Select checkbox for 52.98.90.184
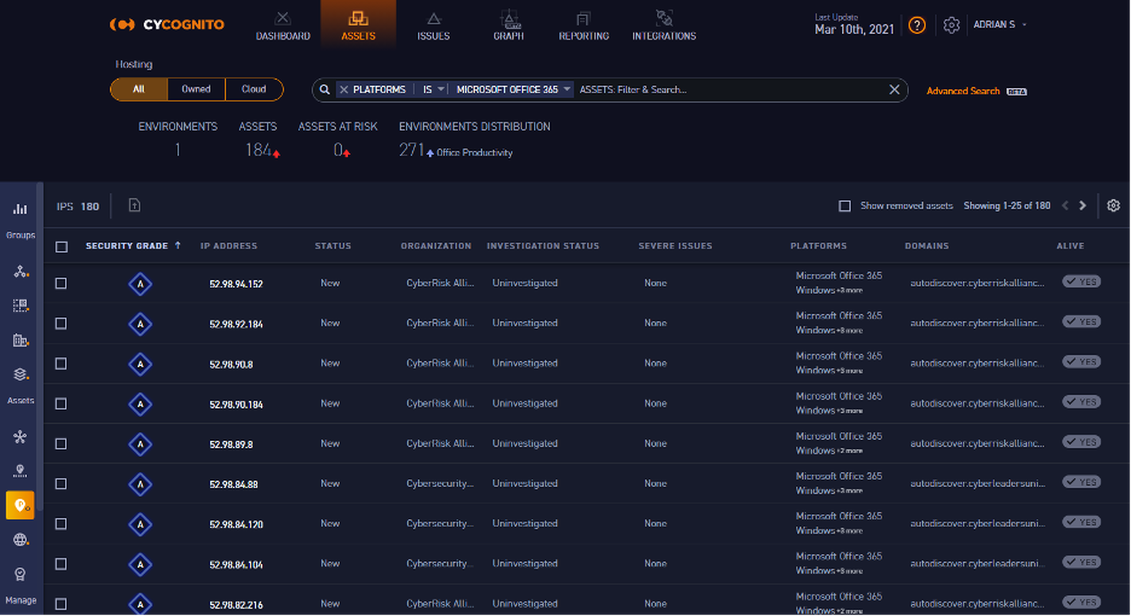 (61, 403)
